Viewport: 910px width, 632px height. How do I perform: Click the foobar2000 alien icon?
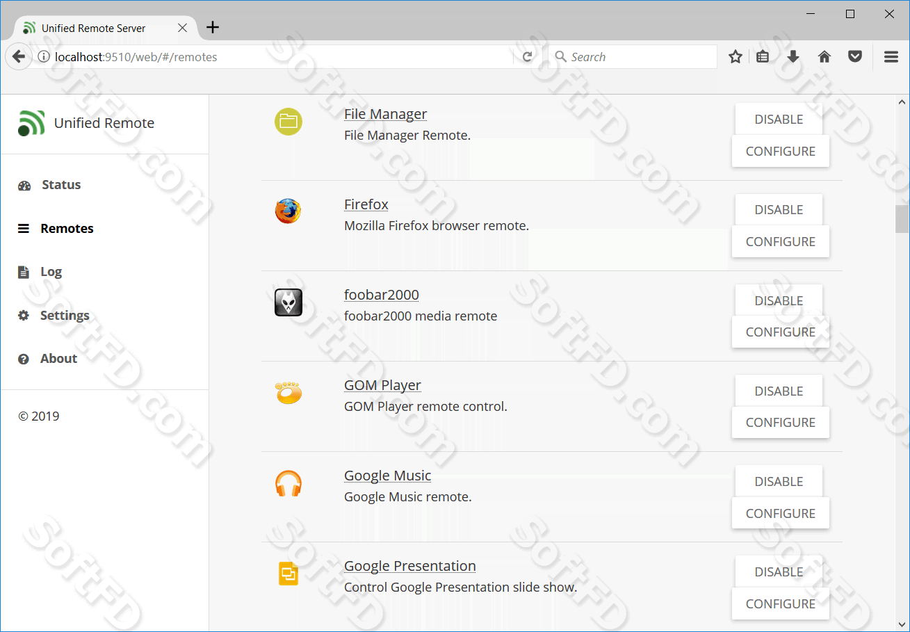pyautogui.click(x=288, y=302)
